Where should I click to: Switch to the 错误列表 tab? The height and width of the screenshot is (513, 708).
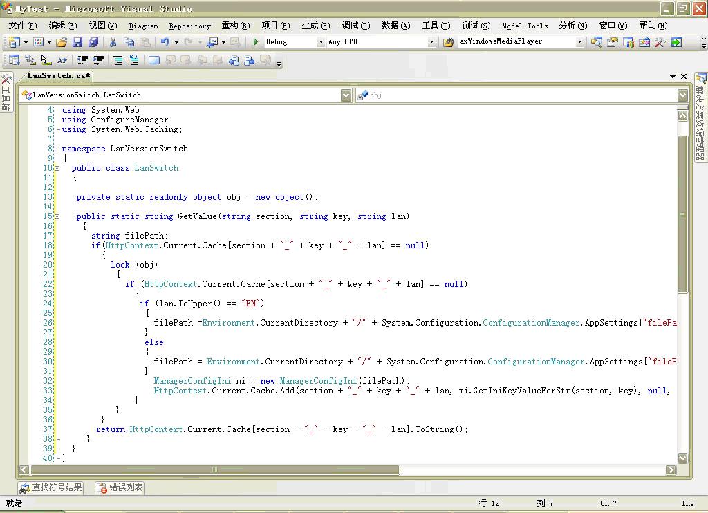pos(120,487)
